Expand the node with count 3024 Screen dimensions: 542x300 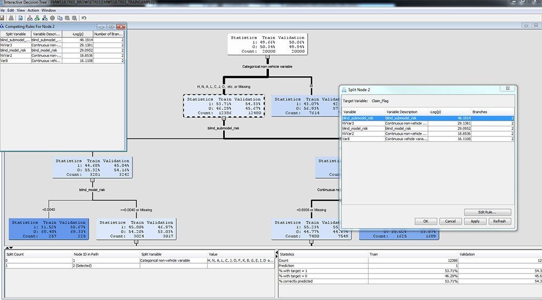[138, 242]
